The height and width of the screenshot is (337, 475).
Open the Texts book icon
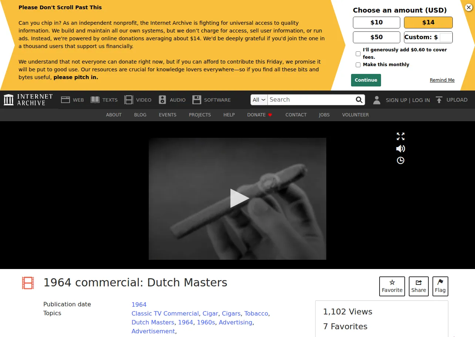95,100
